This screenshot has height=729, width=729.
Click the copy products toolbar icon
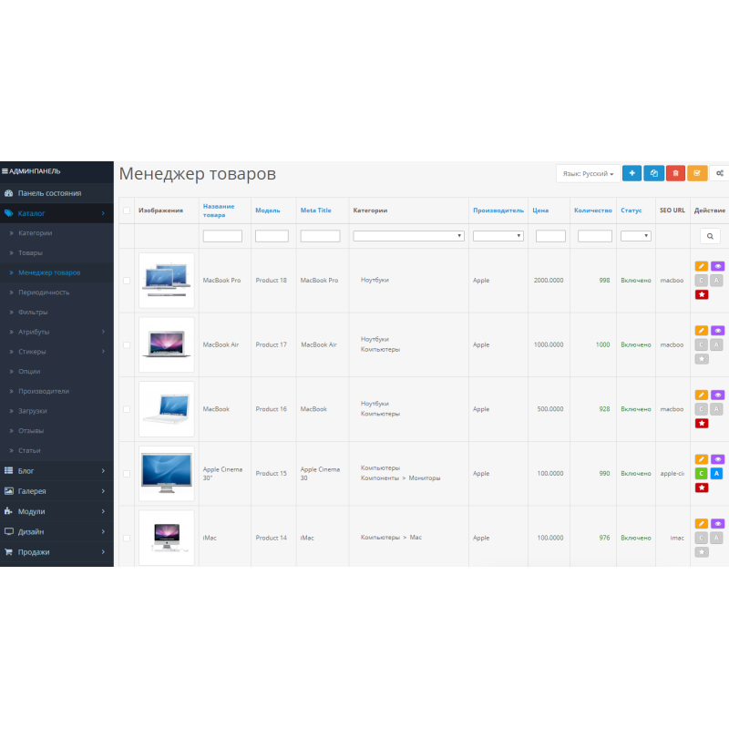653,173
